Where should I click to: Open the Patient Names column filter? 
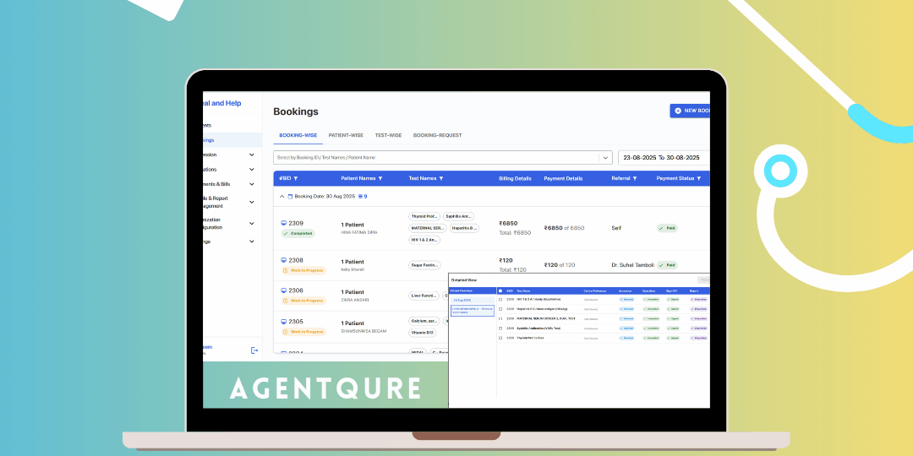point(380,178)
